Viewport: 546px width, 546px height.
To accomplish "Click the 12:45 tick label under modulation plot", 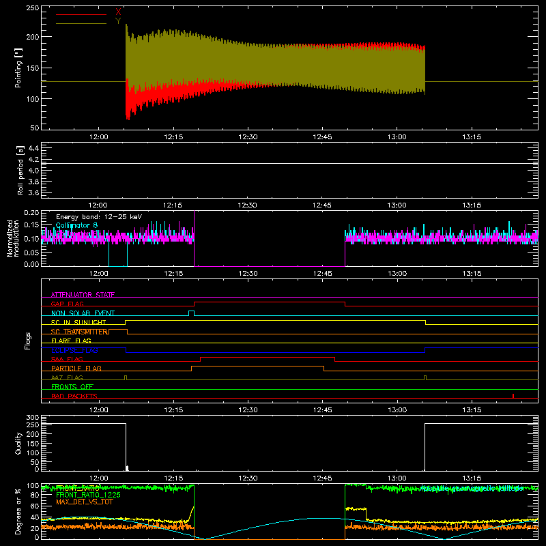I will [x=322, y=274].
